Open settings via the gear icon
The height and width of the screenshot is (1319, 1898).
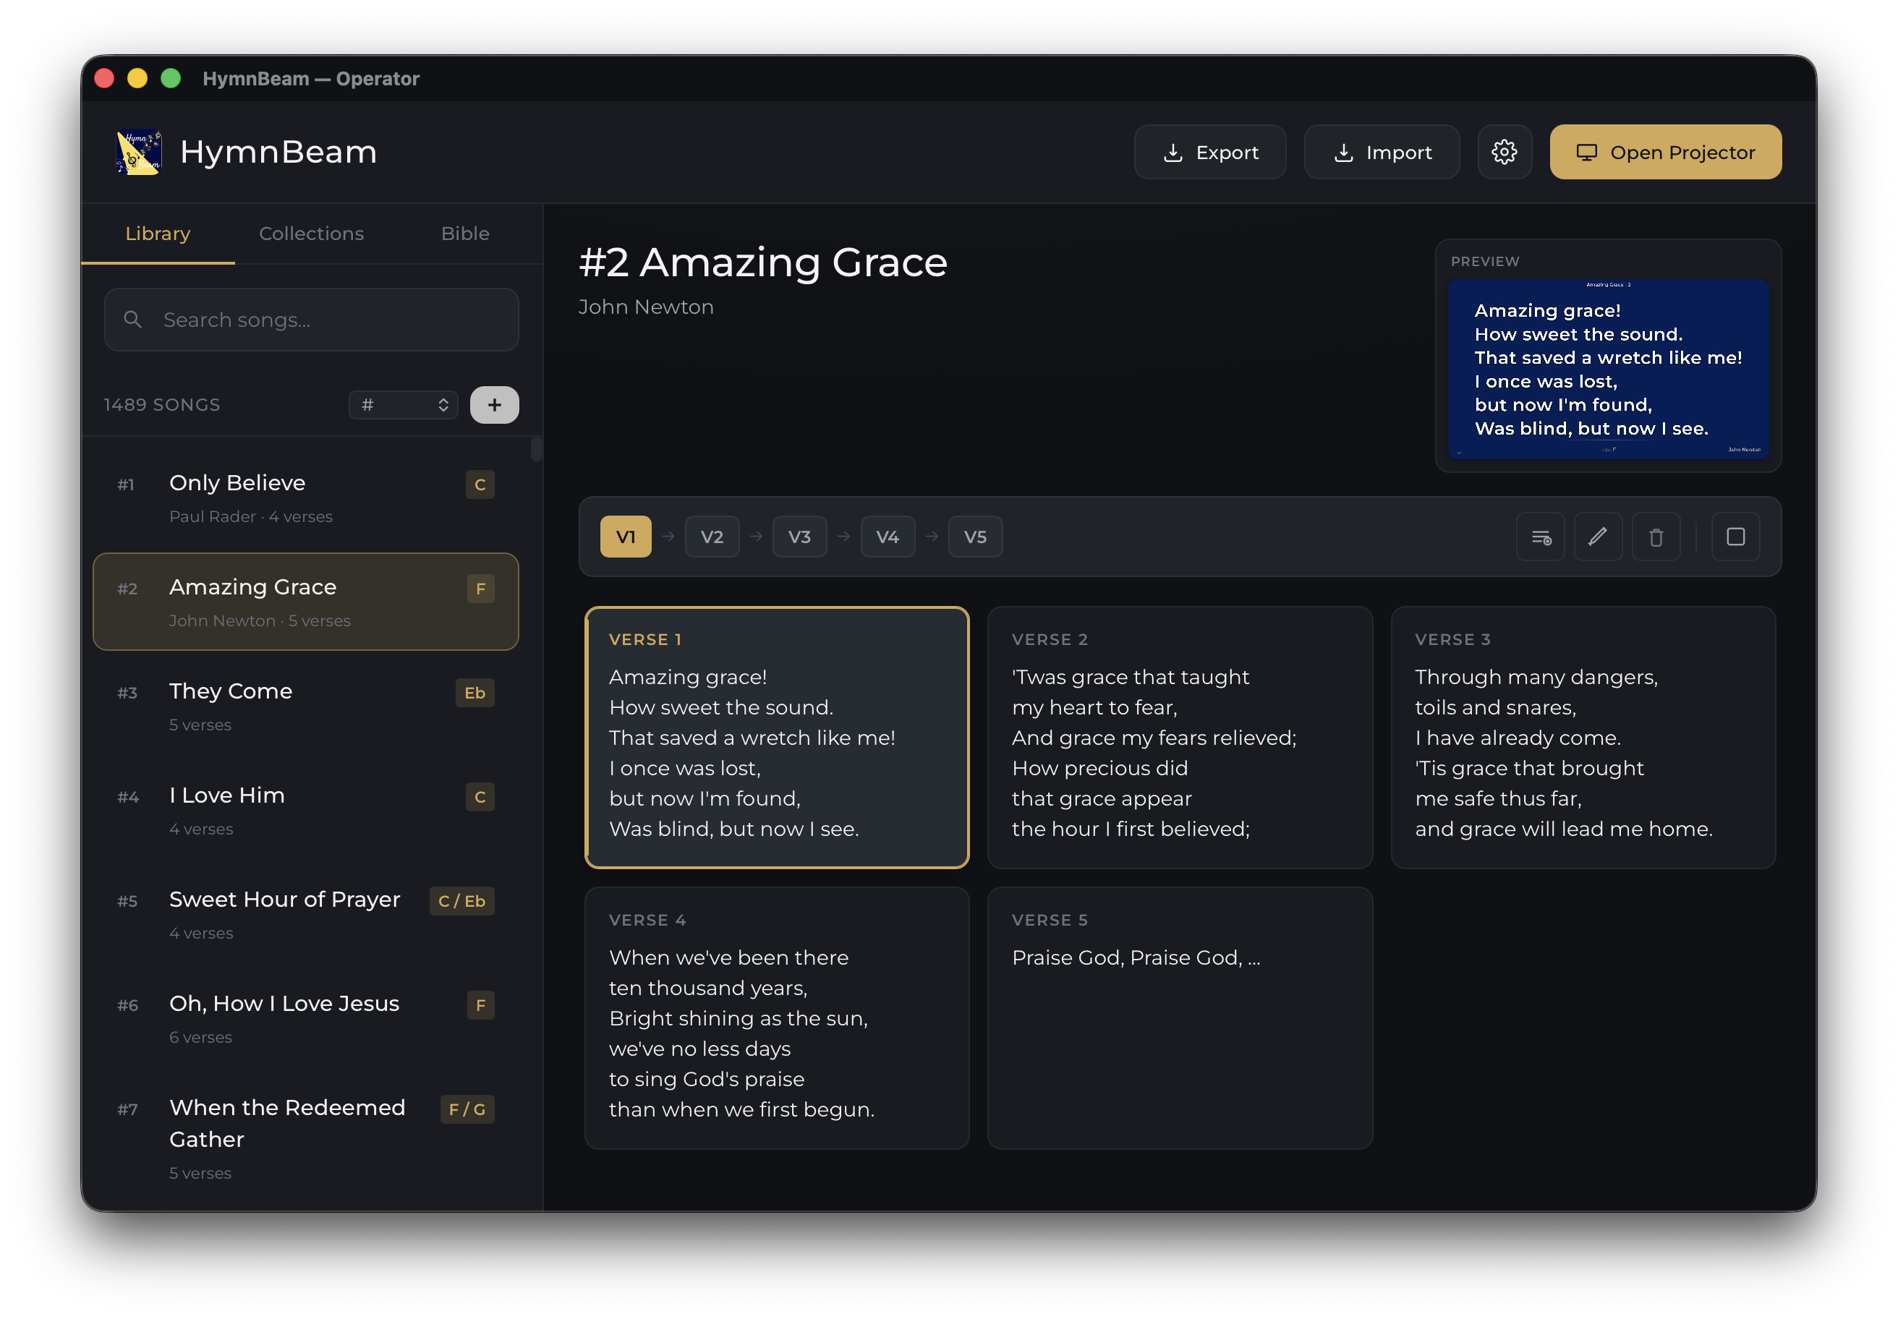[1504, 152]
